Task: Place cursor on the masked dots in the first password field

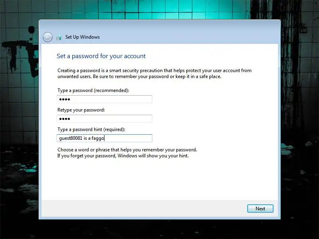Action: (x=65, y=99)
